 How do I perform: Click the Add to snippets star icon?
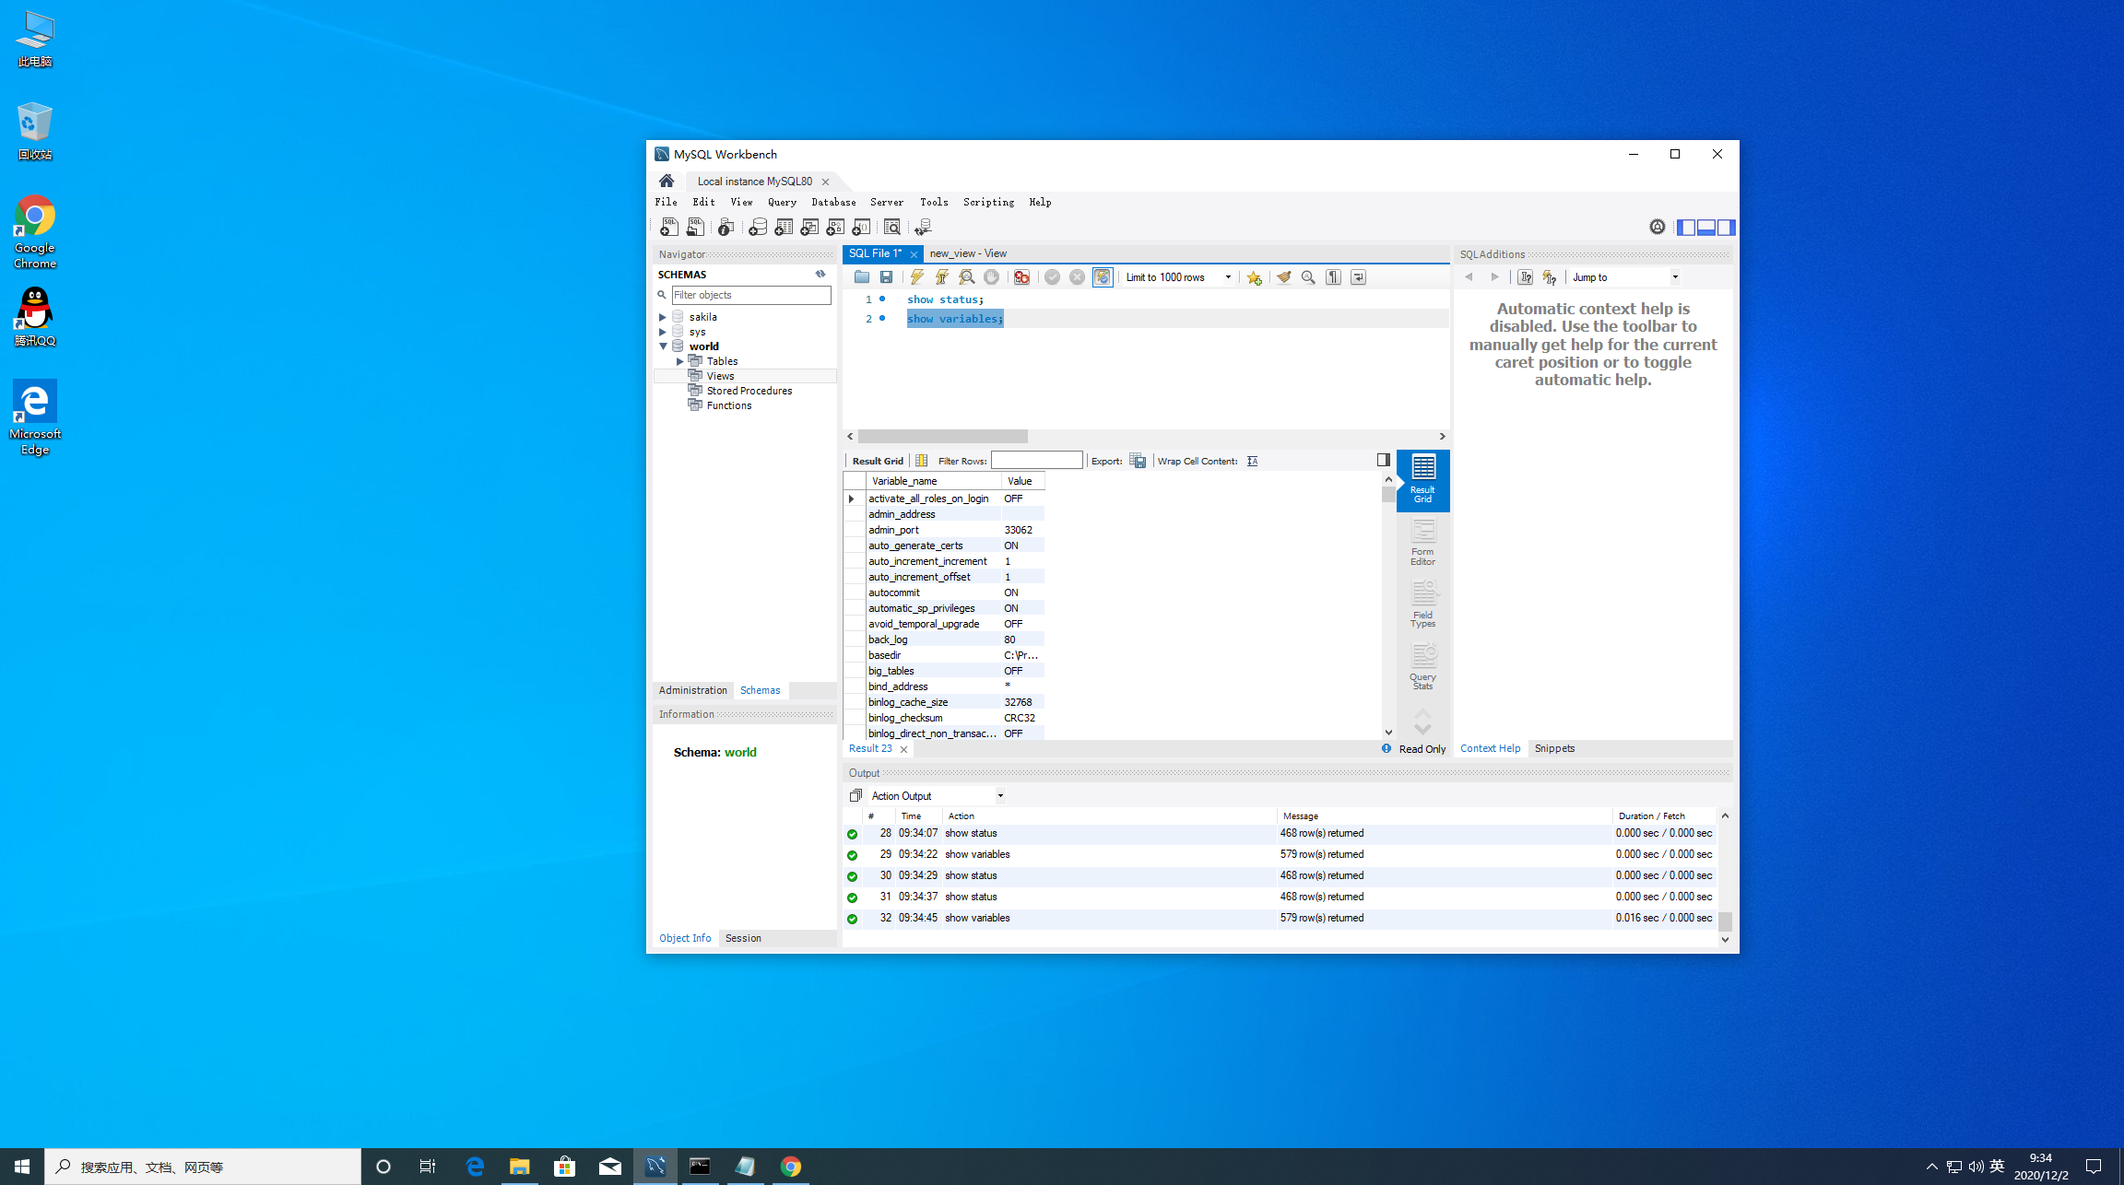click(x=1254, y=276)
